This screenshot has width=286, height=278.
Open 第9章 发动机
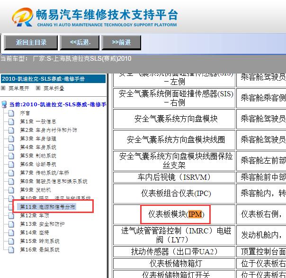click(x=36, y=190)
